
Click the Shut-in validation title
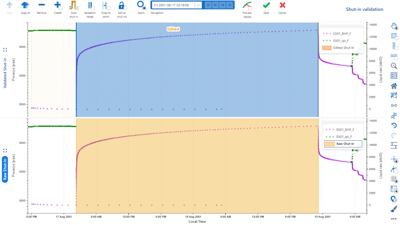(364, 9)
